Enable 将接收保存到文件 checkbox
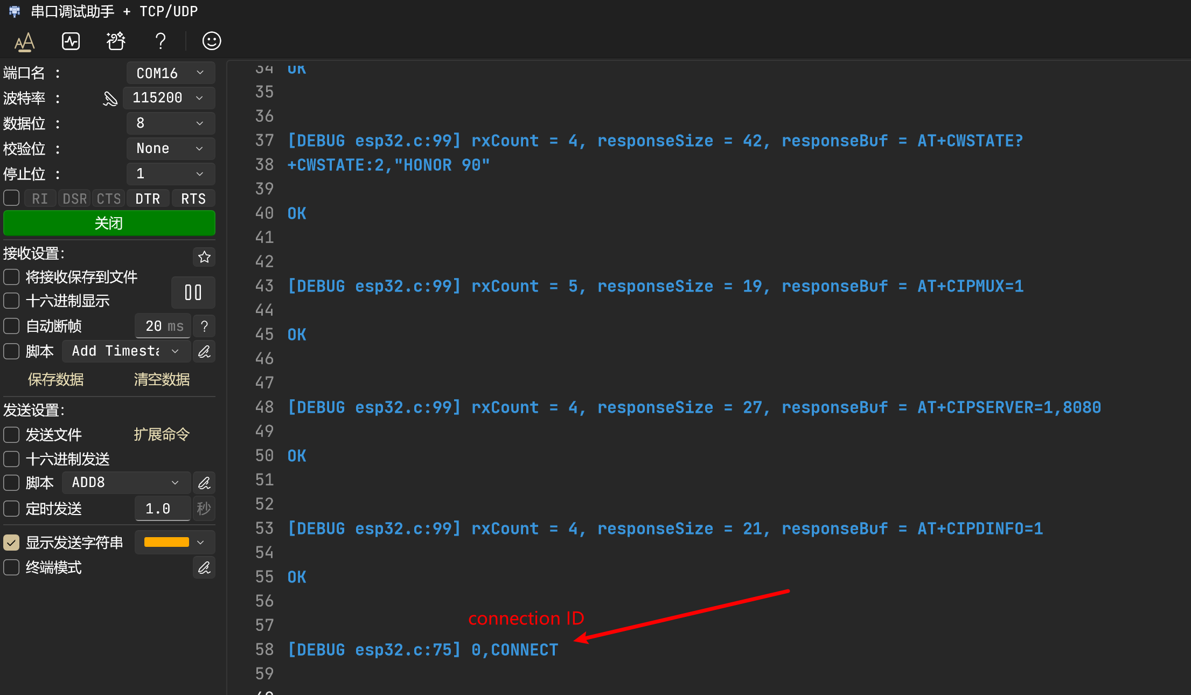The height and width of the screenshot is (695, 1191). click(x=11, y=277)
